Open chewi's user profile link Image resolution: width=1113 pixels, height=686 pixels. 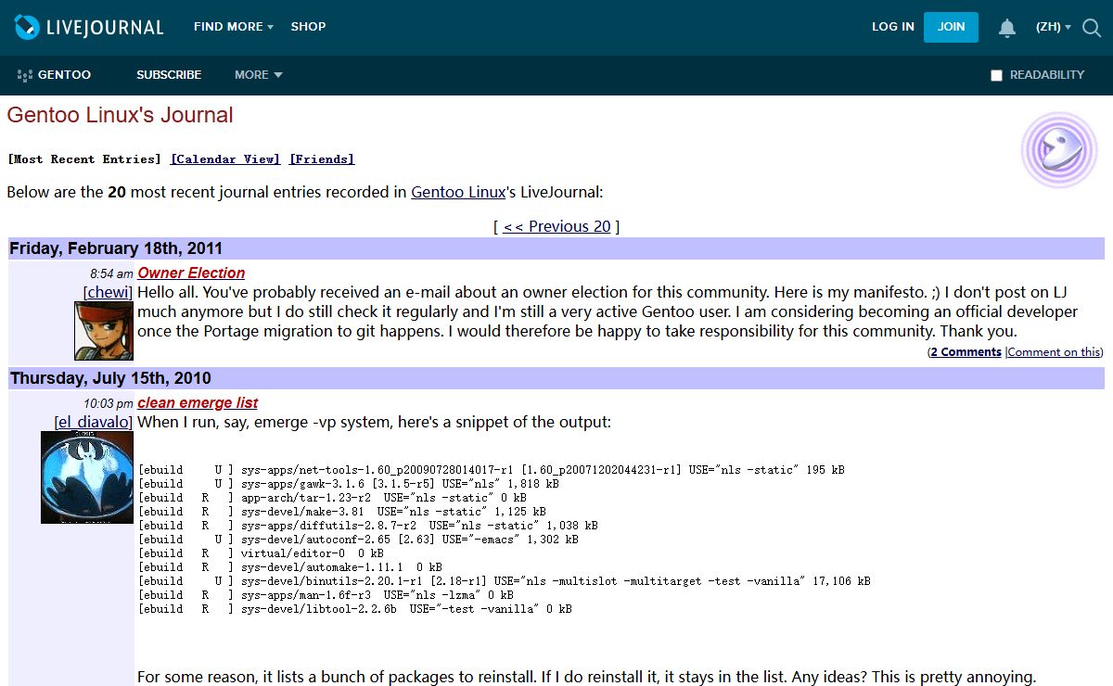tap(109, 292)
